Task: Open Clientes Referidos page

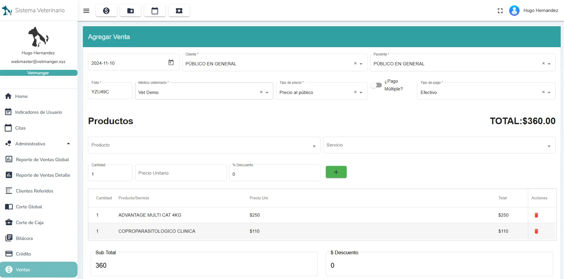Action: click(x=39, y=191)
